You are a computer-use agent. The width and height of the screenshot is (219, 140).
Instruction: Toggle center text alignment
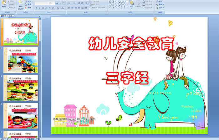click(x=72, y=8)
